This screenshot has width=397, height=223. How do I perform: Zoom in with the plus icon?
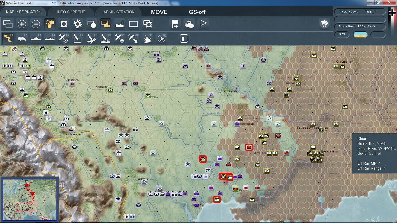pos(22,24)
